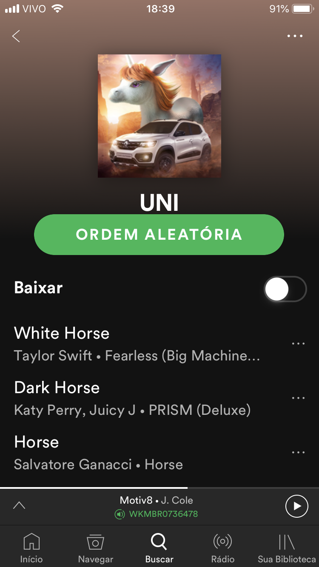Click the playback progress bar
The width and height of the screenshot is (319, 567).
click(x=159, y=488)
